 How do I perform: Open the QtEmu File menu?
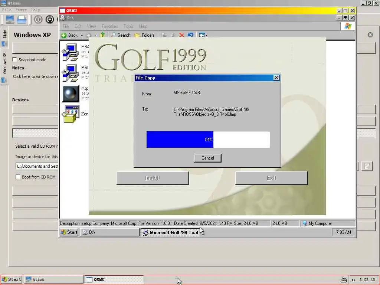pyautogui.click(x=7, y=10)
